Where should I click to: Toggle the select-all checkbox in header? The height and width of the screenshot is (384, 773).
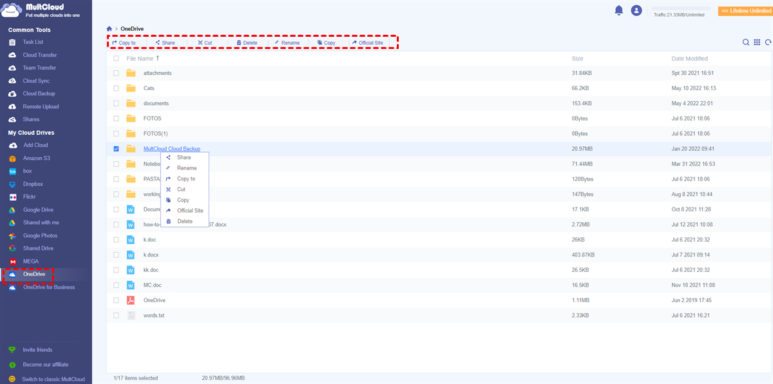click(116, 58)
